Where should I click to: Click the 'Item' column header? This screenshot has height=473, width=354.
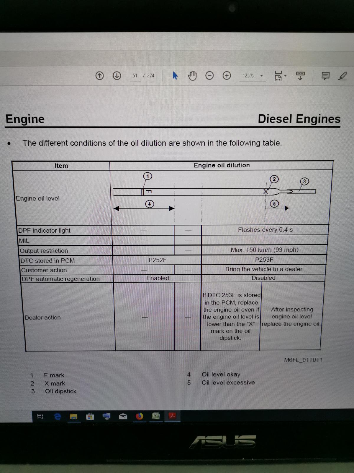tap(61, 166)
